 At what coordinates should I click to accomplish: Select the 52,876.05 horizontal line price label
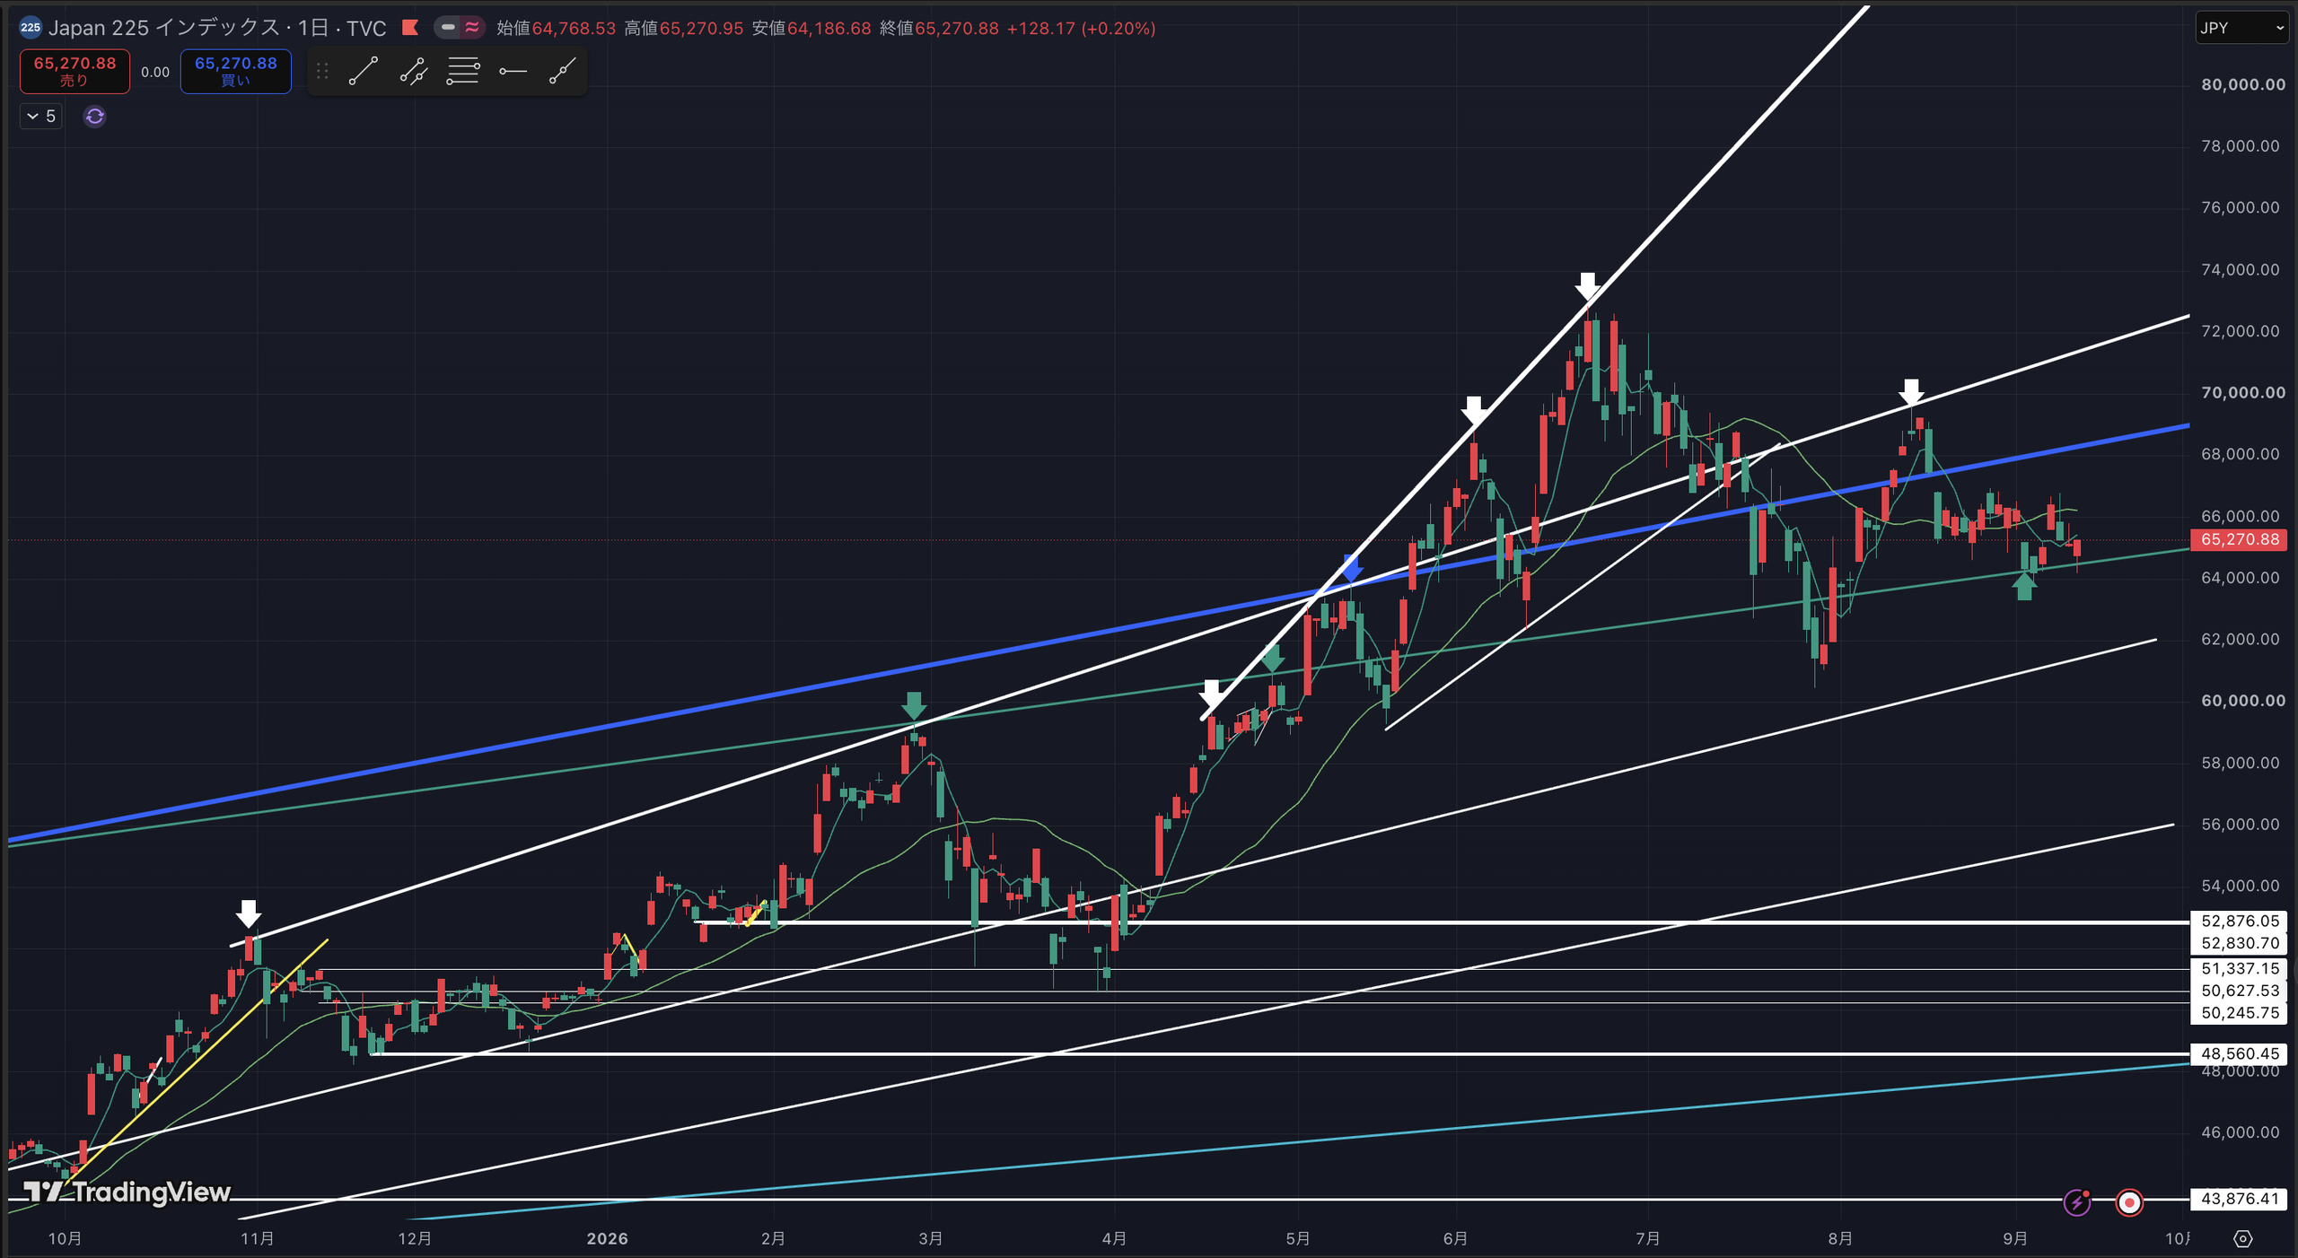[x=2239, y=921]
